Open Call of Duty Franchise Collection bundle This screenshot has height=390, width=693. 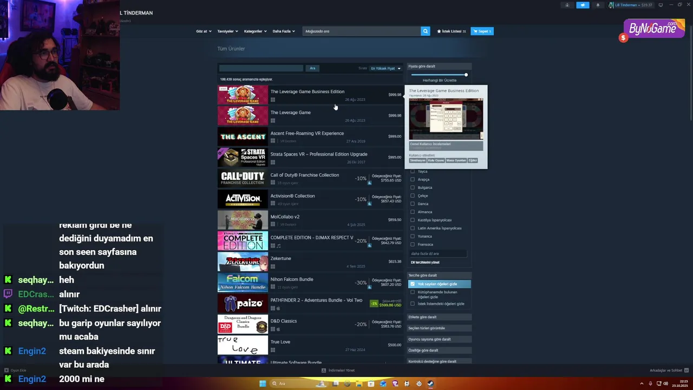click(310, 178)
